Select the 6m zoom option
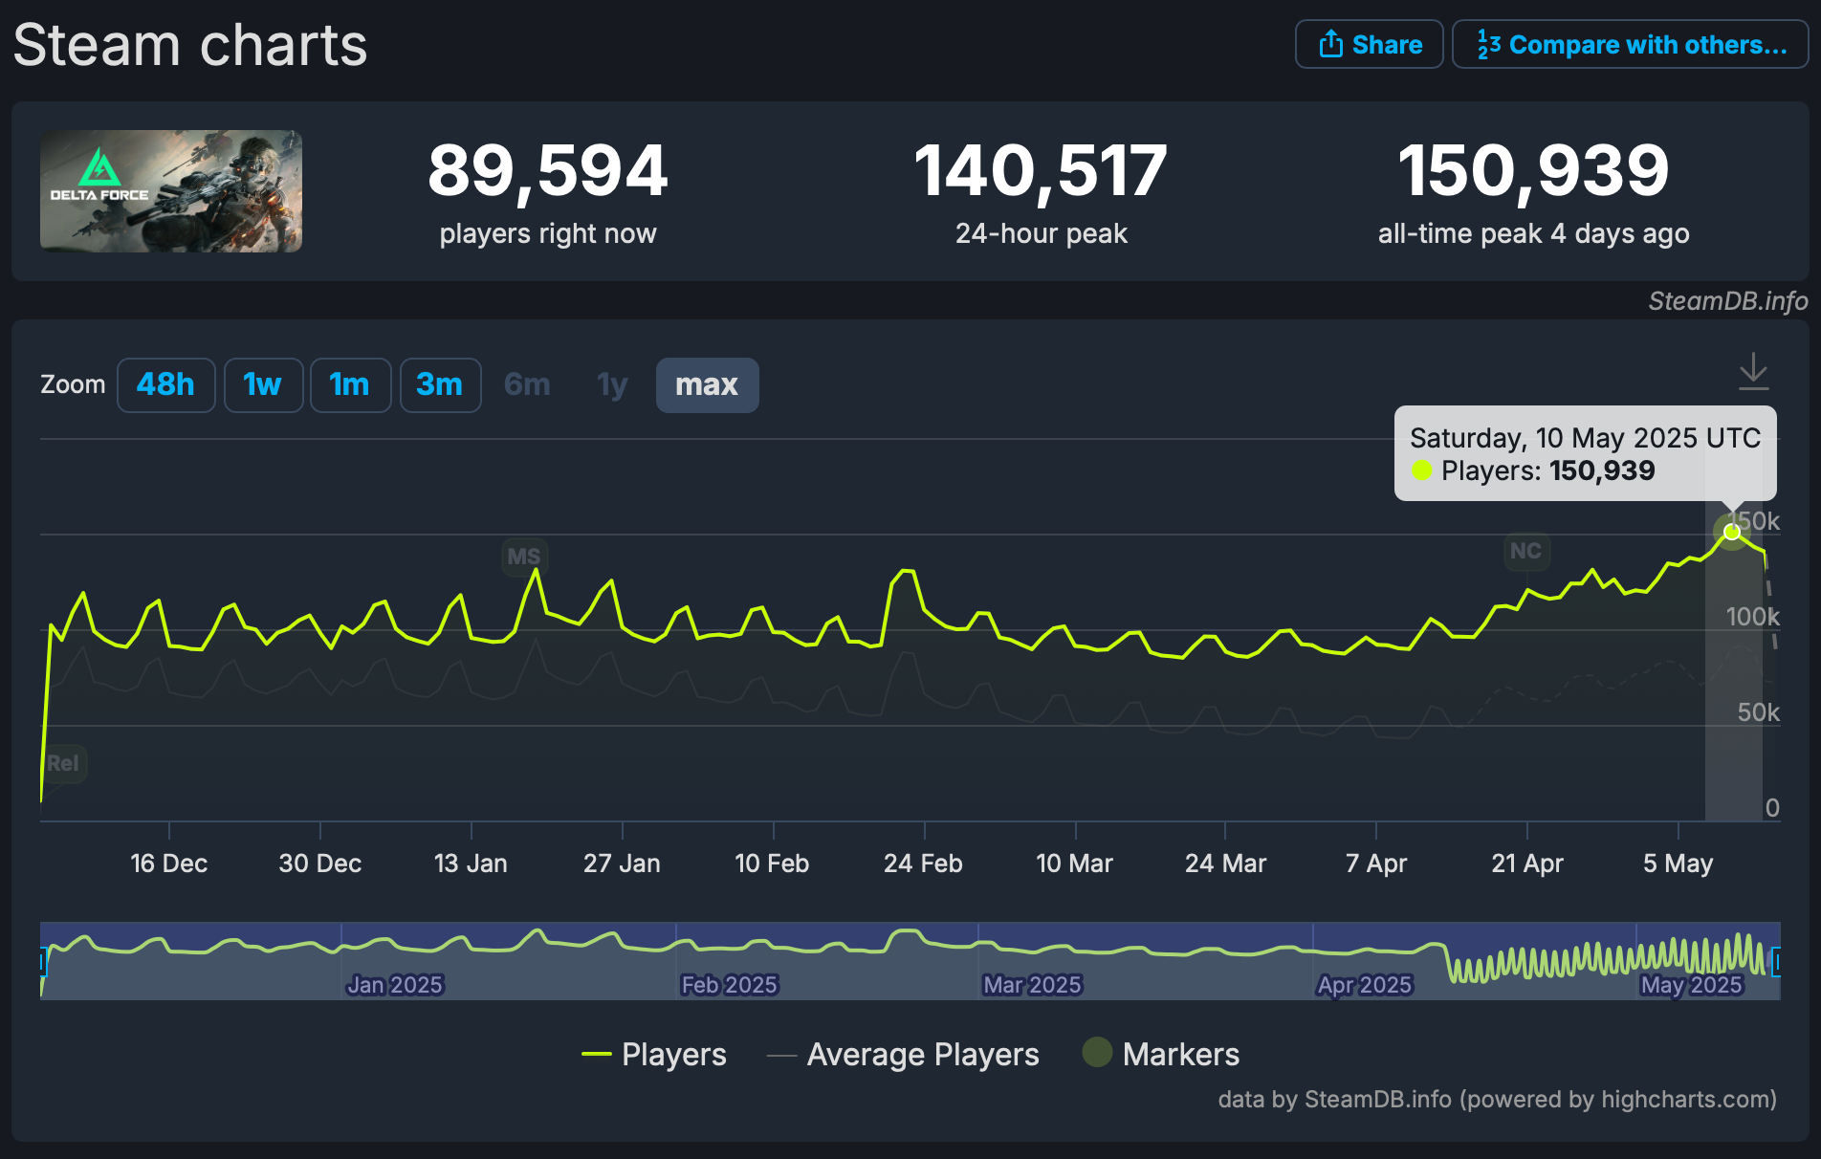 click(527, 384)
